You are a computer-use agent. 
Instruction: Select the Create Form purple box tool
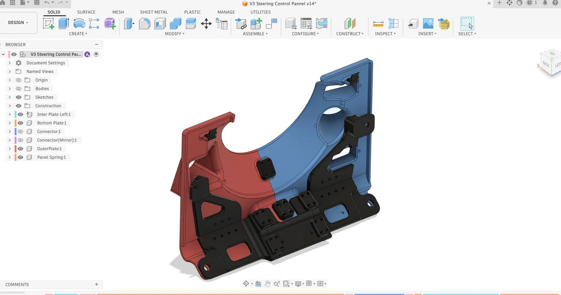(x=110, y=24)
